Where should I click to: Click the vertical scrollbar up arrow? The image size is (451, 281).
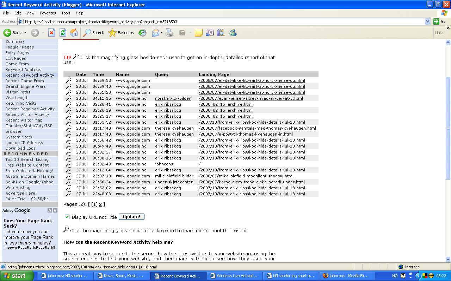tap(448, 42)
